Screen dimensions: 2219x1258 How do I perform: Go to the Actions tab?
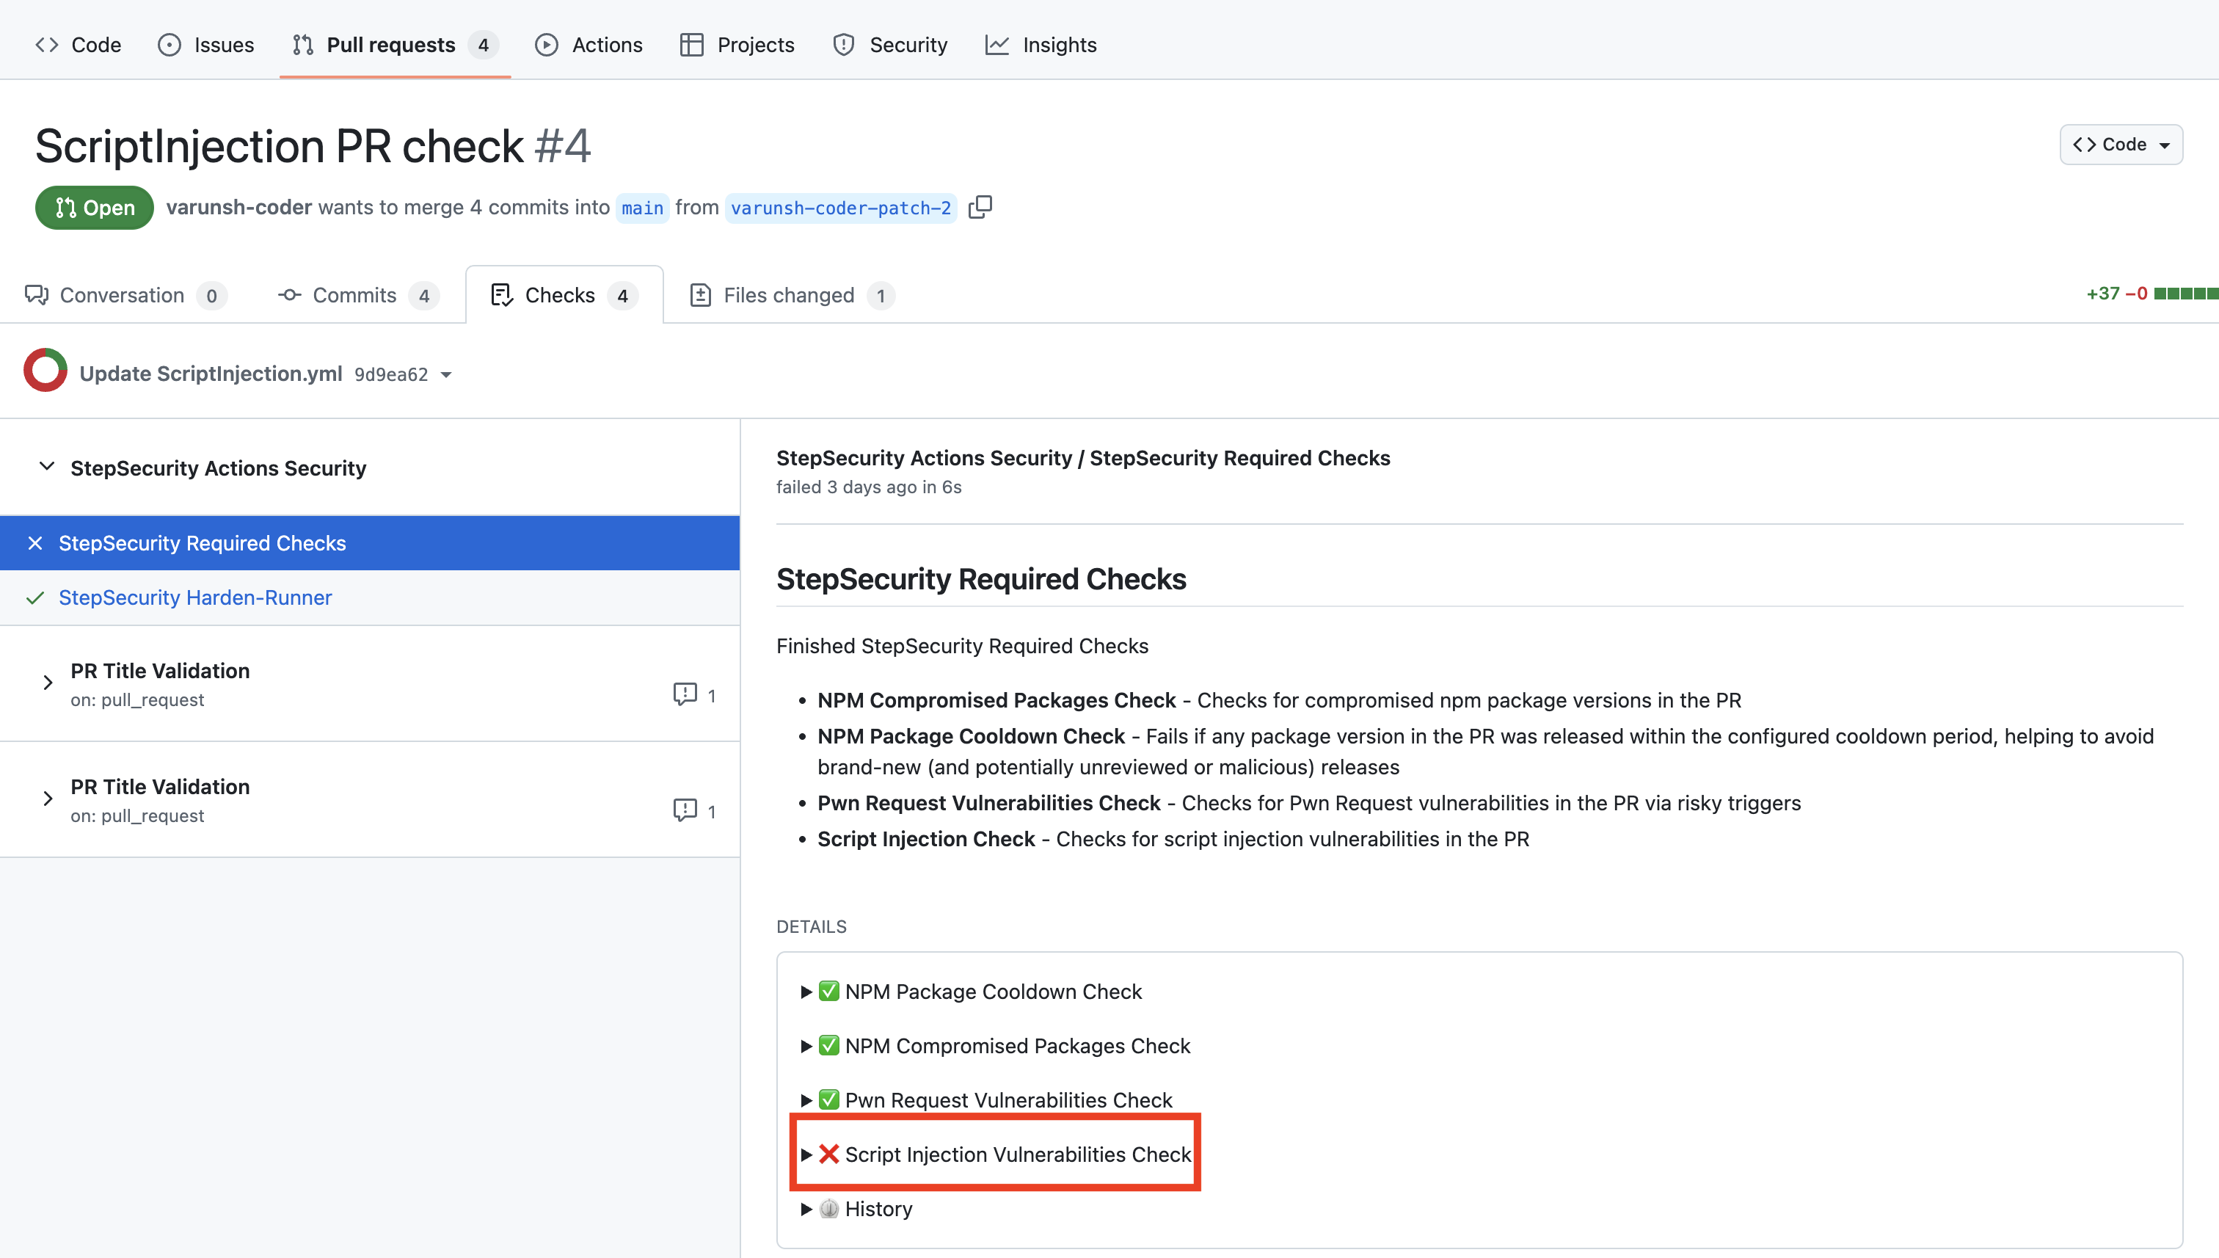589,45
